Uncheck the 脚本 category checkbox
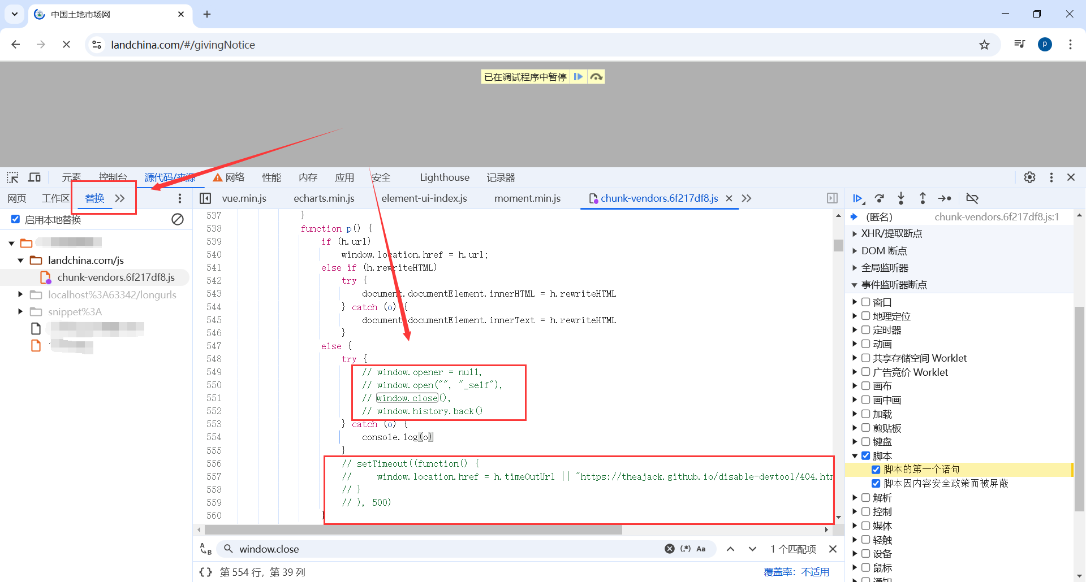This screenshot has width=1086, height=582. point(865,456)
